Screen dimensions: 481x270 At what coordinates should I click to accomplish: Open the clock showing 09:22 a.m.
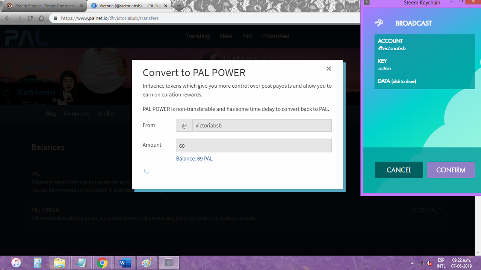[461, 263]
